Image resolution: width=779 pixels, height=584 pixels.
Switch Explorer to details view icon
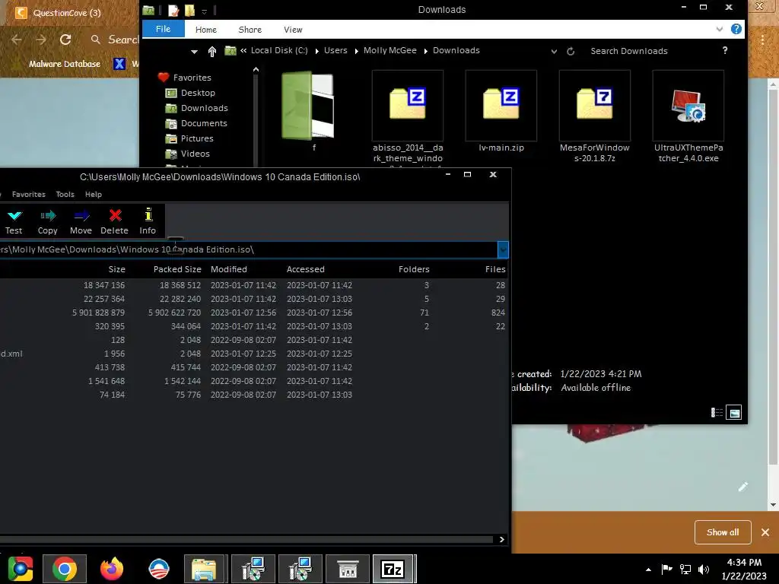coord(717,413)
